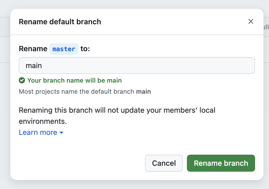
Task: Click the word "environments." in the warning
Action: (43, 121)
